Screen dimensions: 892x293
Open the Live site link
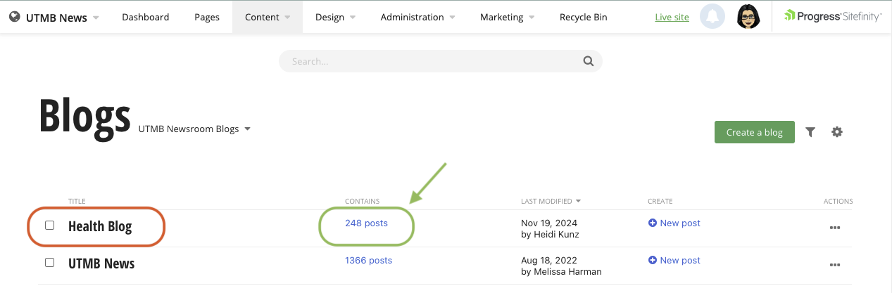(x=672, y=18)
